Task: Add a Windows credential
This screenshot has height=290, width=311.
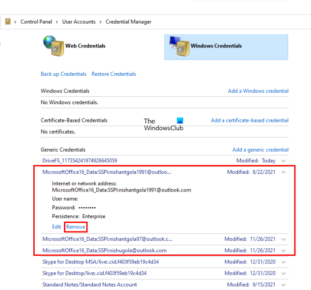Action: pos(258,91)
